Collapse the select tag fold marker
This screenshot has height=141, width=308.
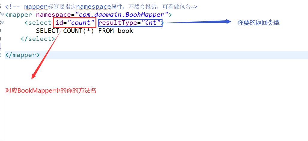pos(2,23)
